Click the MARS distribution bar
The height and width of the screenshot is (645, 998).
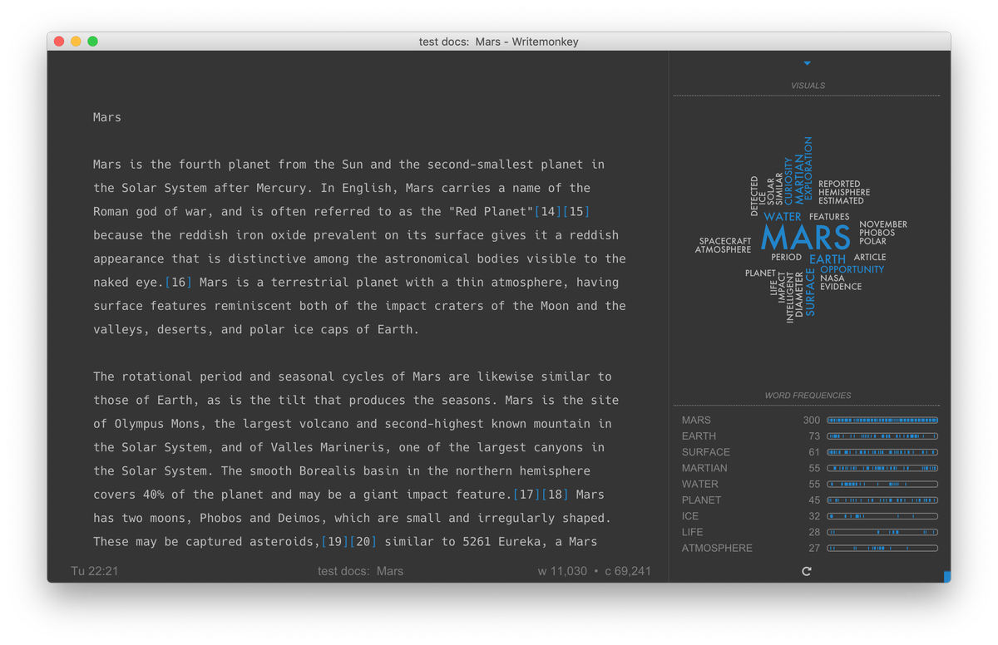882,421
